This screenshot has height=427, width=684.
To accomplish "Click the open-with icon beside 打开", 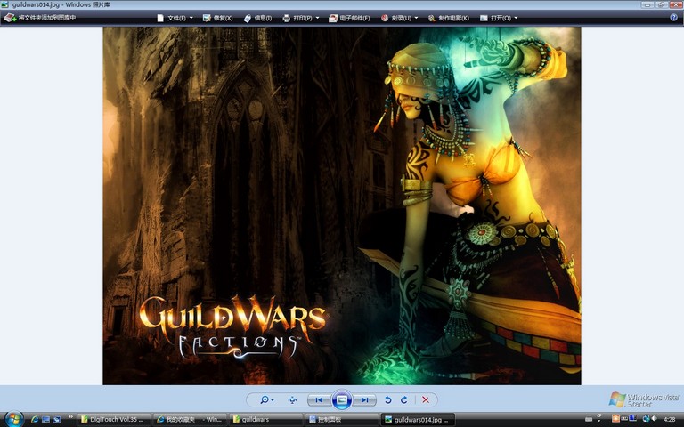I will [484, 18].
